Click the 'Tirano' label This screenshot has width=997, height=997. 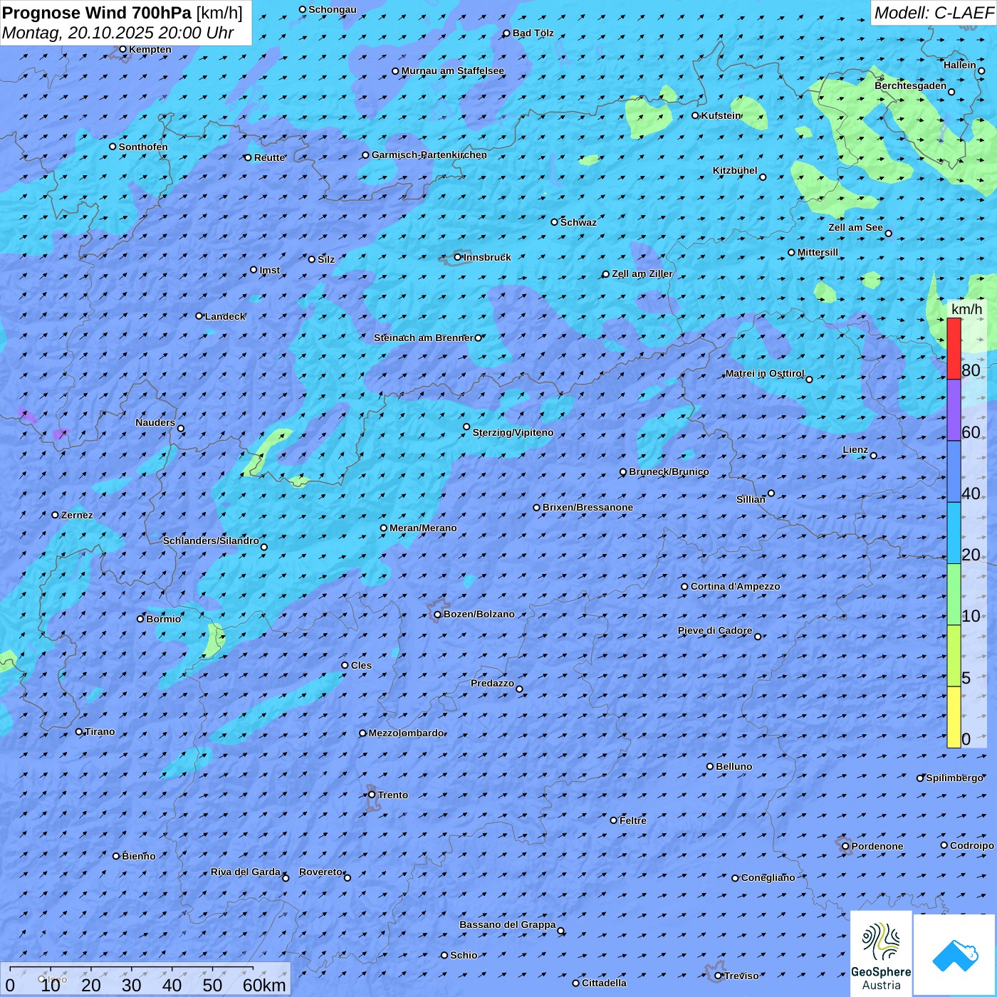pos(100,731)
